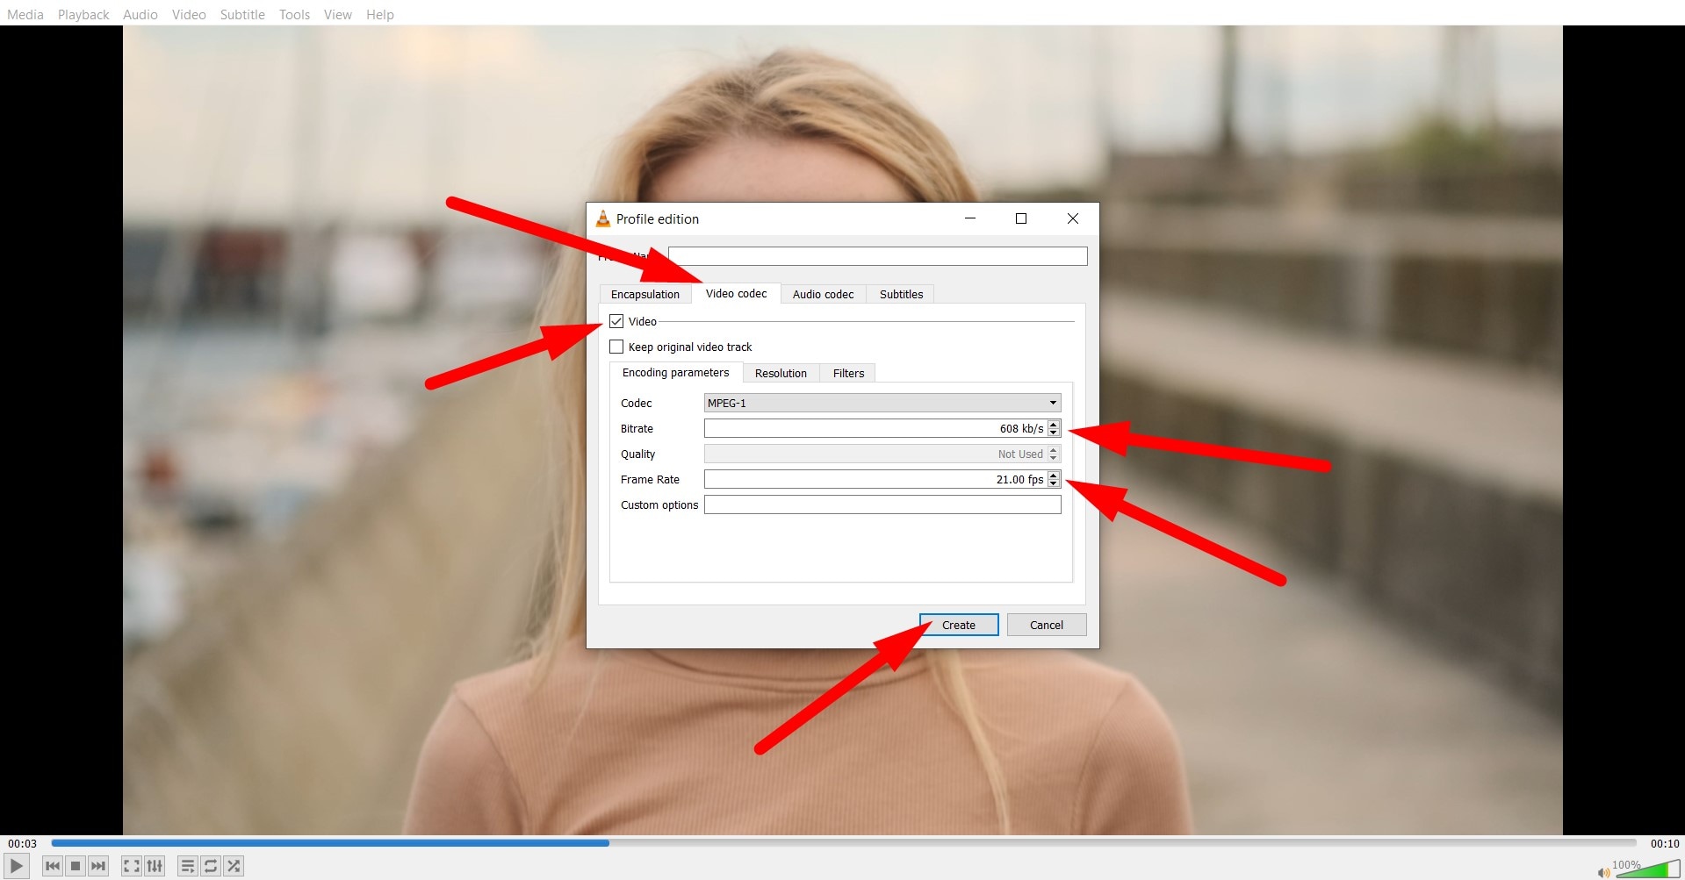Select the Video codec tab
This screenshot has width=1685, height=880.
pyautogui.click(x=736, y=293)
